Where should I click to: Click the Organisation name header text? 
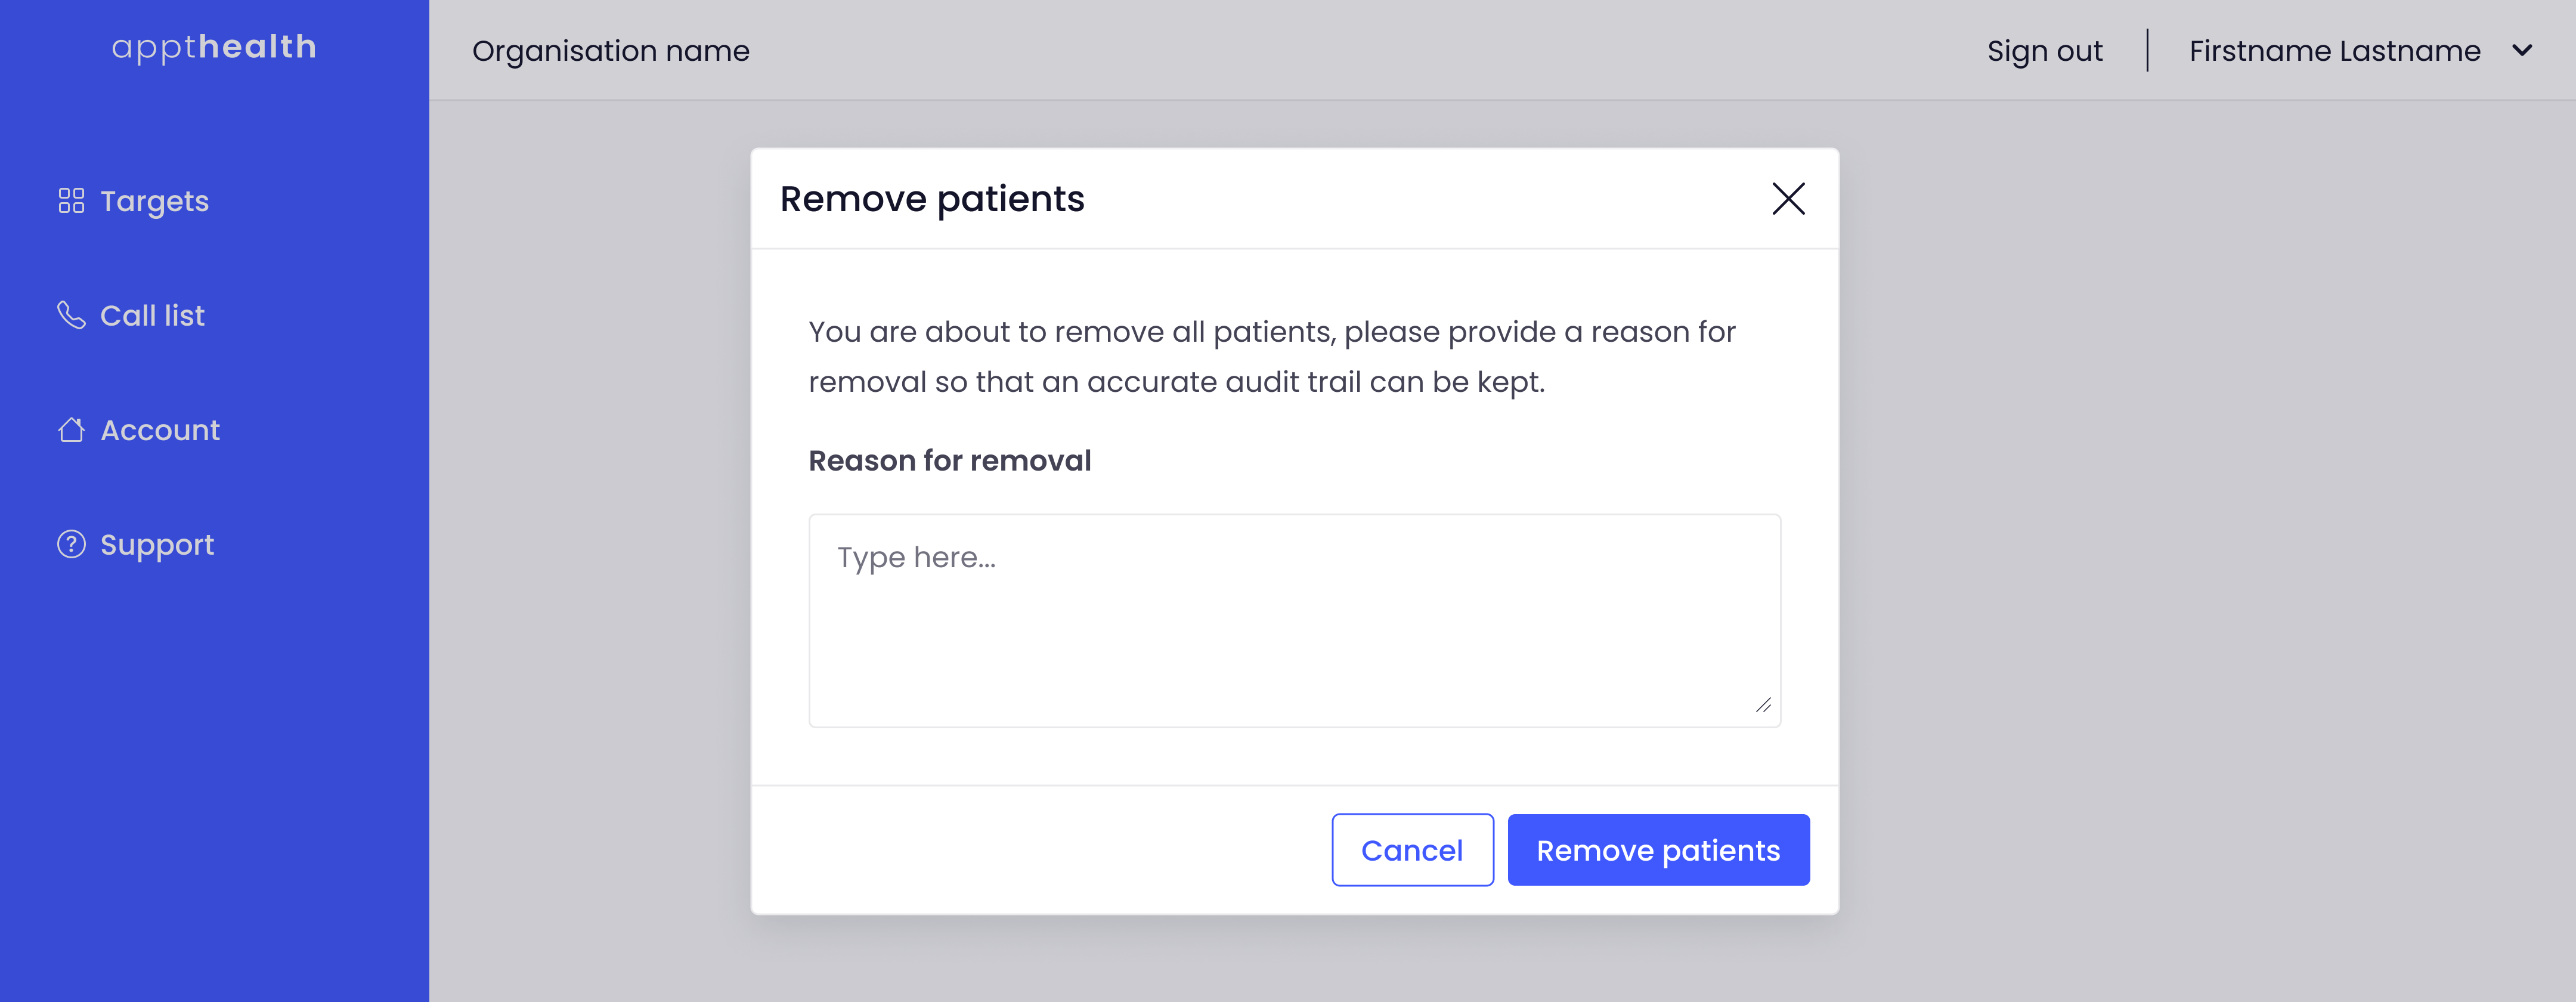(x=611, y=51)
